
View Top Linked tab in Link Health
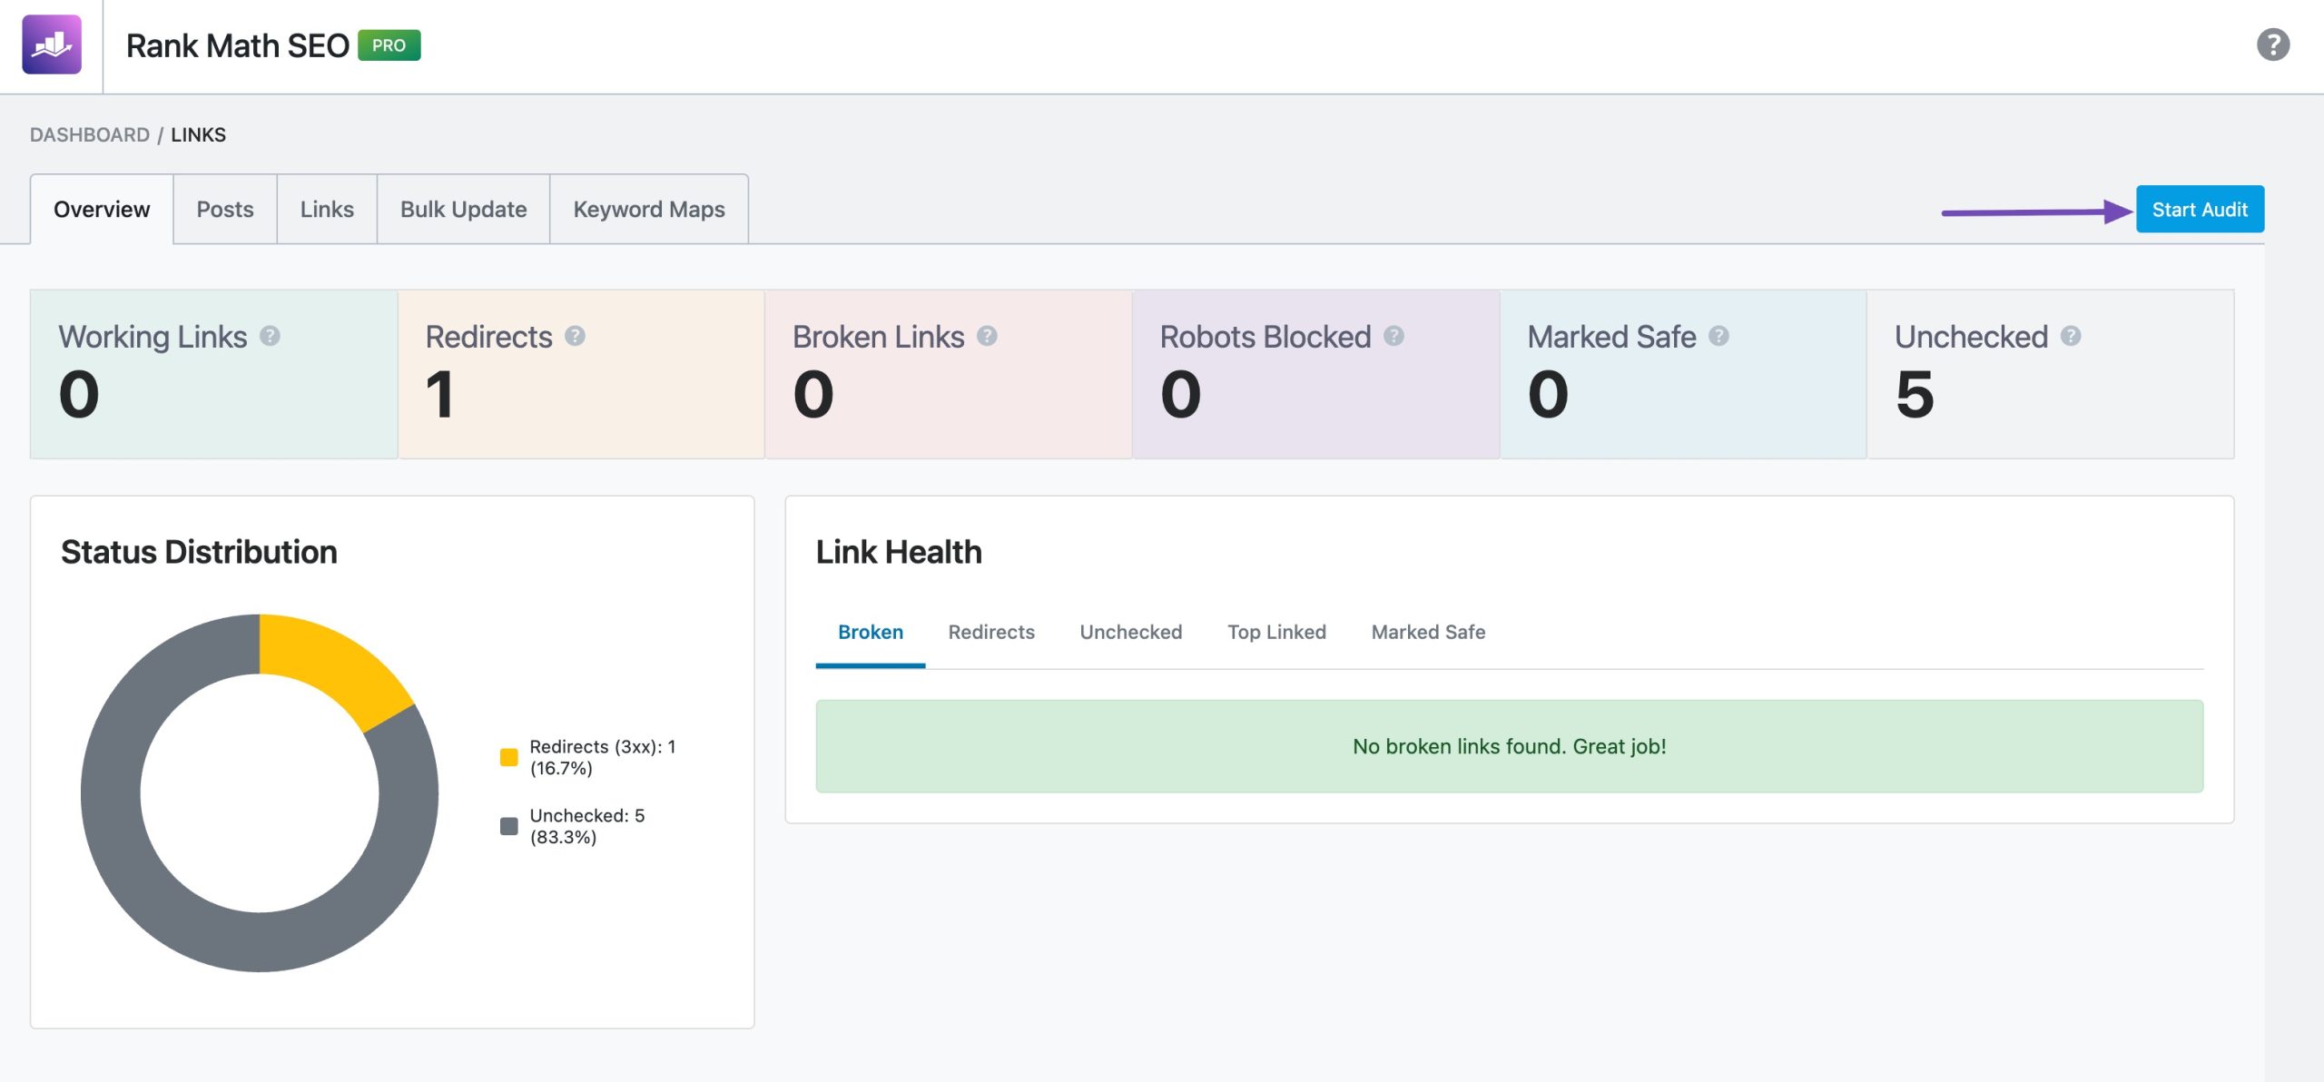coord(1275,632)
